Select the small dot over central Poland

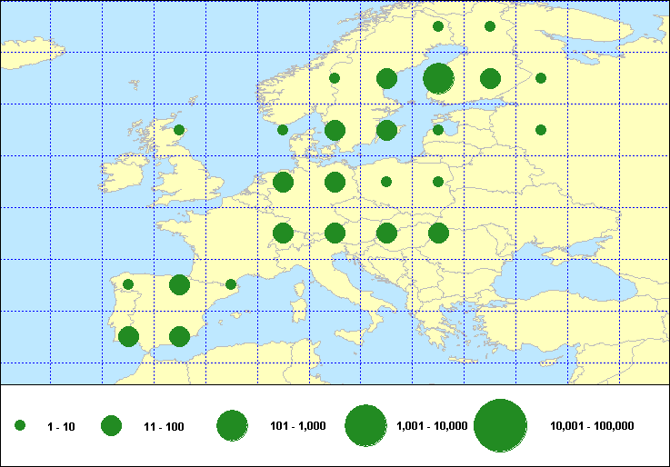(x=386, y=182)
